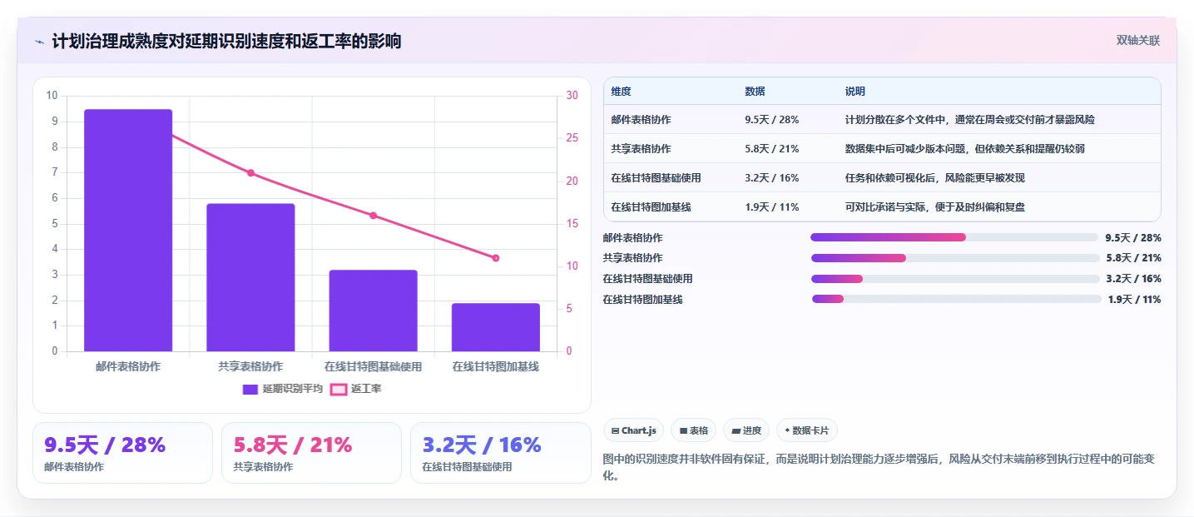Click the description starting 计划分散在多个文件中

point(970,120)
